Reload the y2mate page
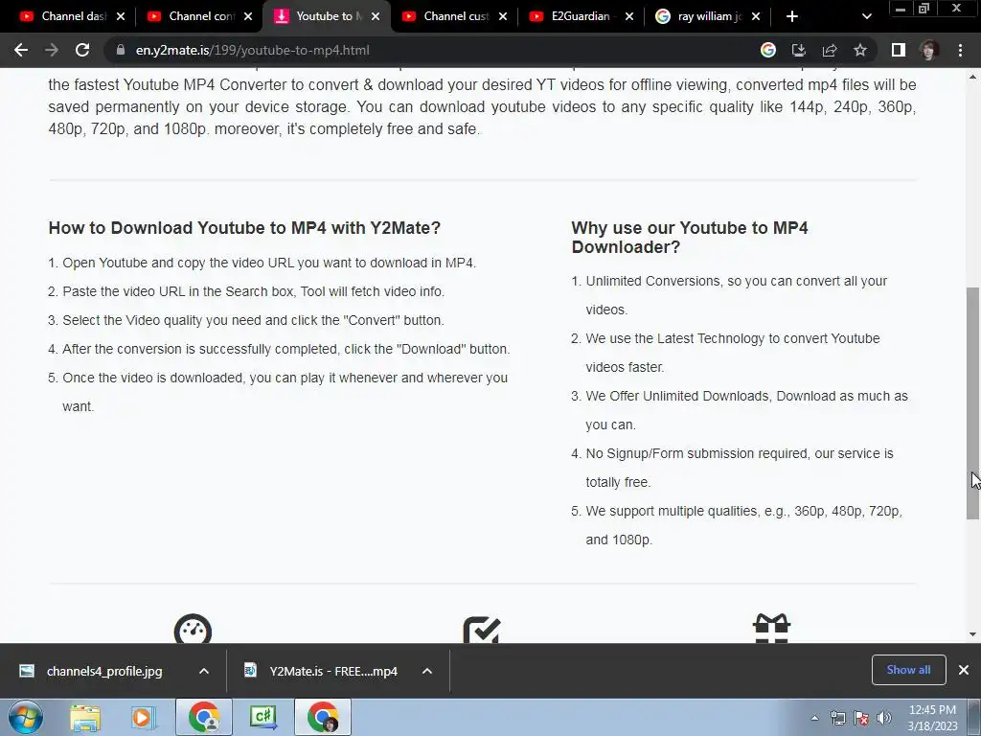This screenshot has width=981, height=736. [82, 50]
